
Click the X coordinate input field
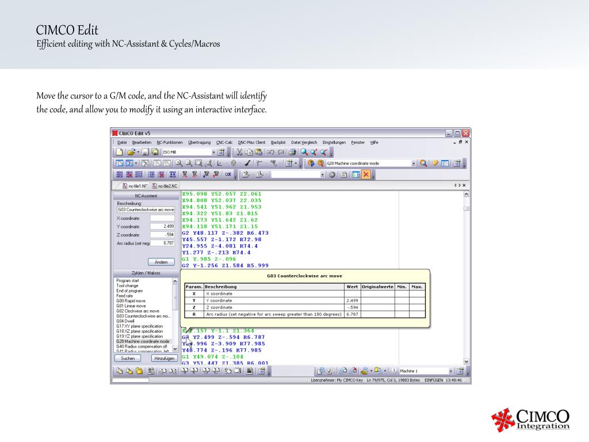(162, 218)
